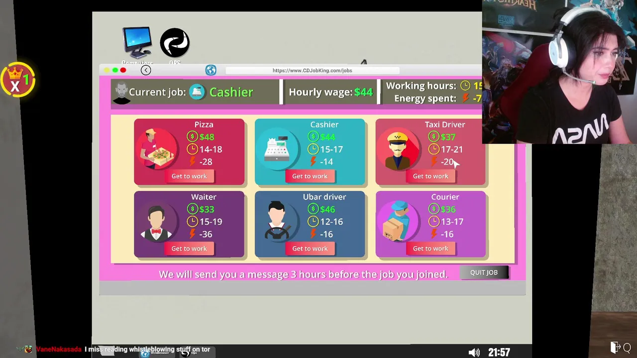Click the Pizza $48 wage text
Viewport: 637px width, 358px height.
point(207,137)
